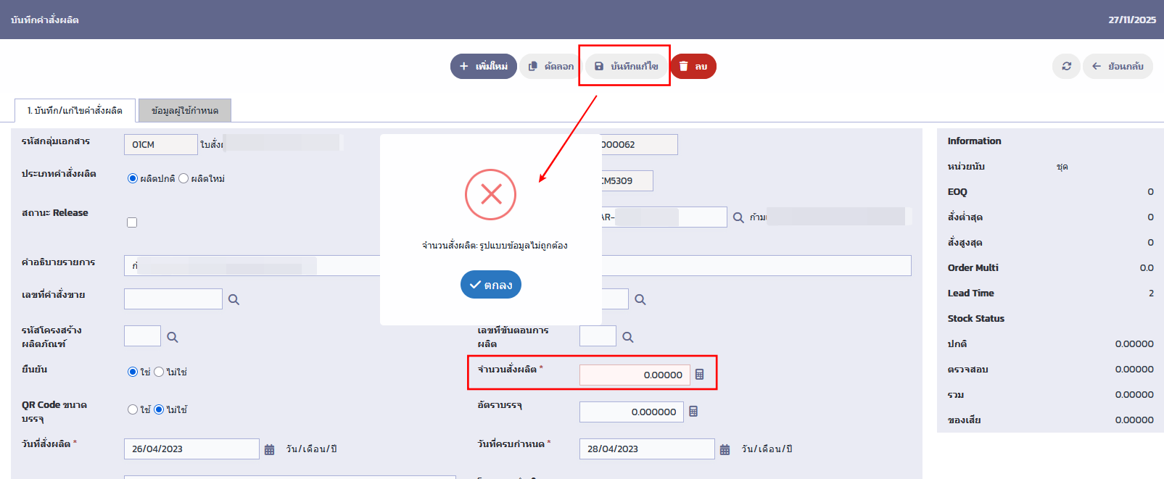Click the red ลบ delete button
This screenshot has width=1164, height=479.
[693, 66]
